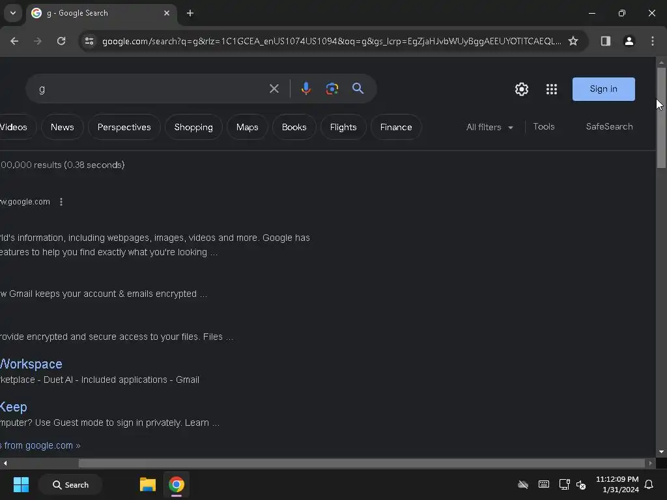Start voice search with microphone icon
The height and width of the screenshot is (500, 667).
(305, 89)
